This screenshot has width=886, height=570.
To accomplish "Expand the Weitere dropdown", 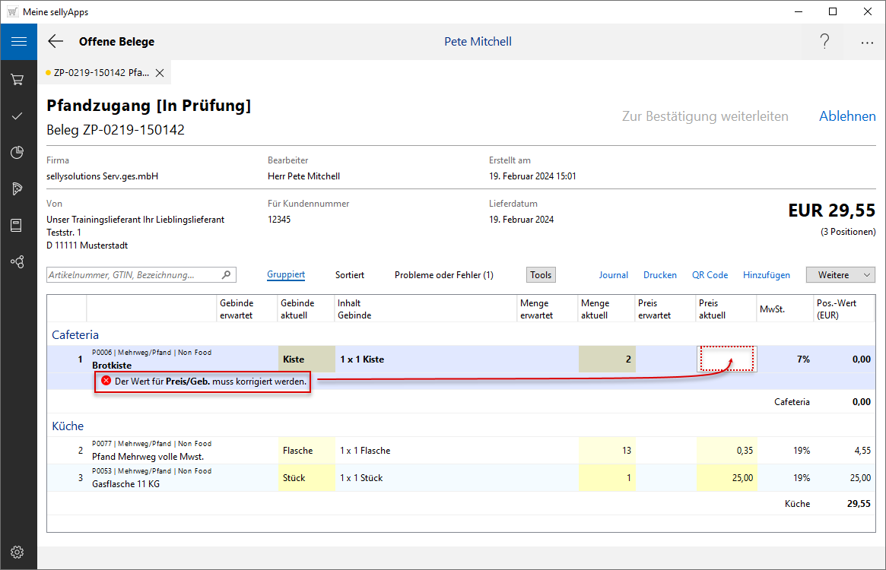I will pos(840,275).
